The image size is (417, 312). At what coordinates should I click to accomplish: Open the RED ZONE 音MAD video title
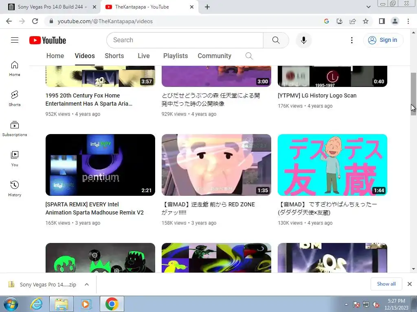pos(208,208)
